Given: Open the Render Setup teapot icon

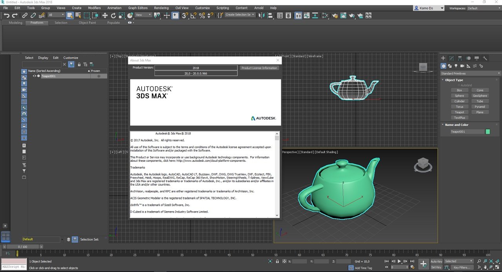Looking at the screenshot, I should click(335, 16).
